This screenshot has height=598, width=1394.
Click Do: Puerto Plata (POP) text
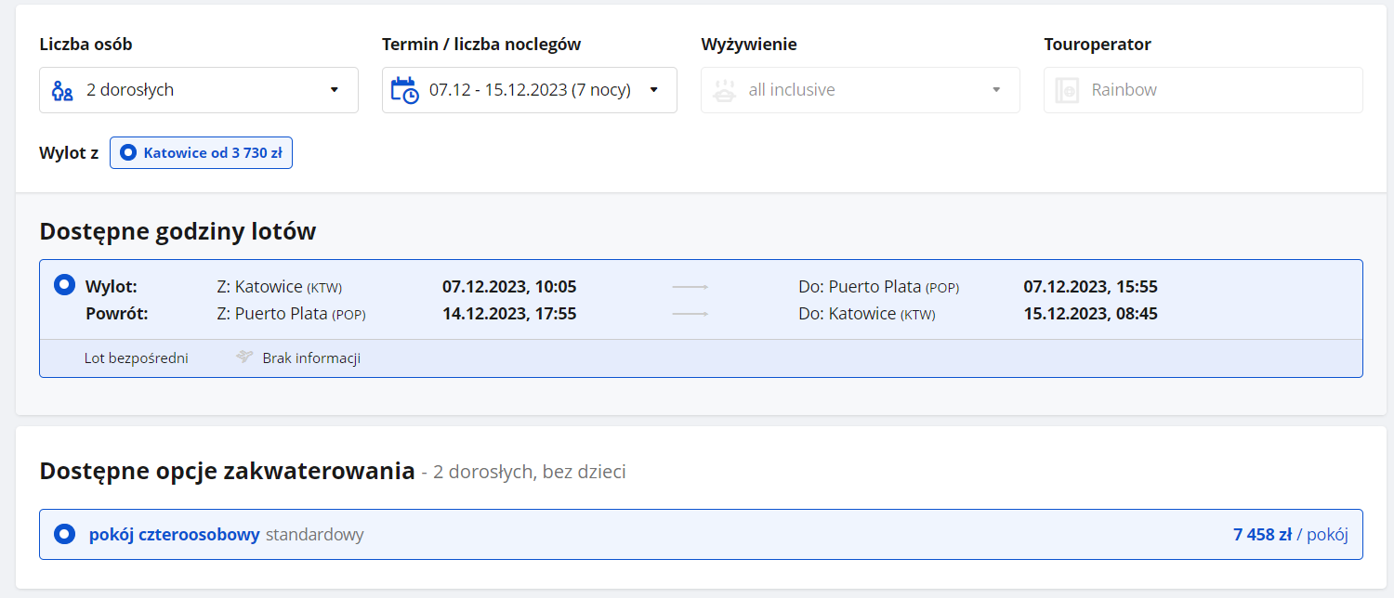tap(879, 287)
